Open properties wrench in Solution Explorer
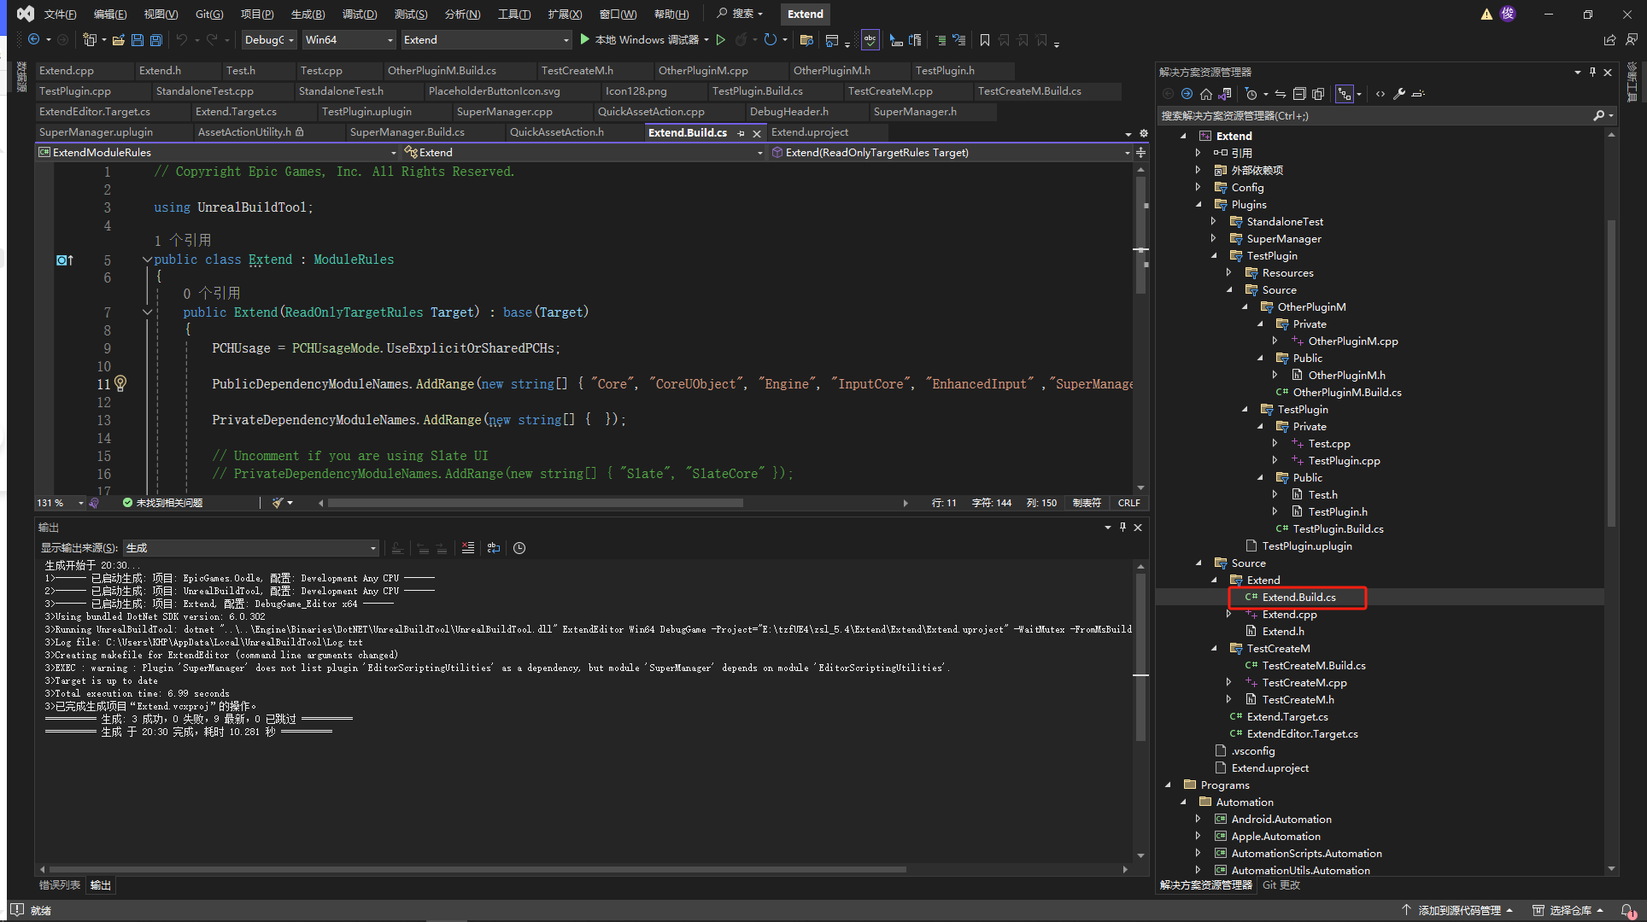1647x922 pixels. point(1399,94)
